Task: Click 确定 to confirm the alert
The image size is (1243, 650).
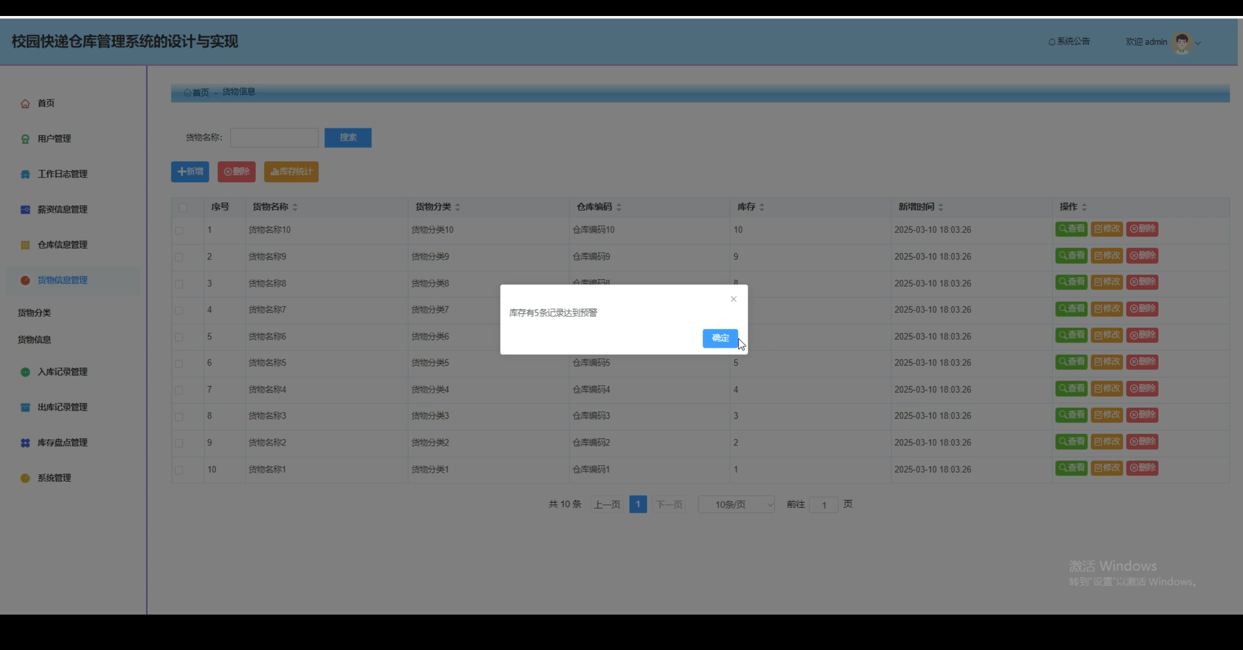Action: [720, 338]
